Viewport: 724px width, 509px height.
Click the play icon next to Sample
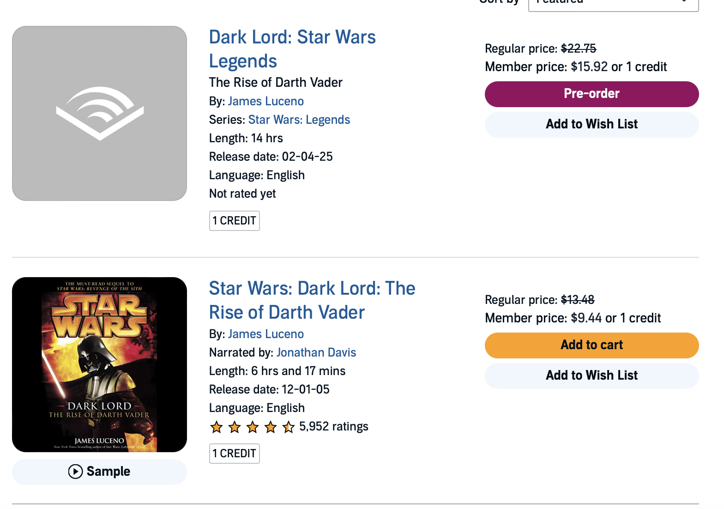tap(74, 472)
